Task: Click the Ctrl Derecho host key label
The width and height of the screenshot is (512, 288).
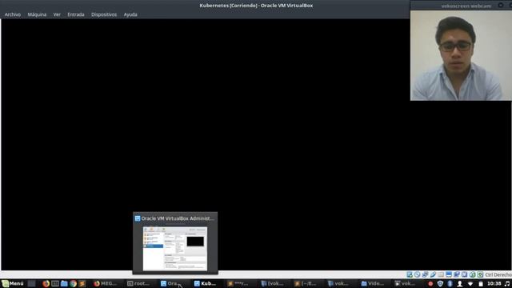Action: coord(498,274)
